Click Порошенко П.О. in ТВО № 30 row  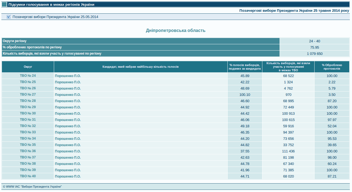[x=68, y=114]
